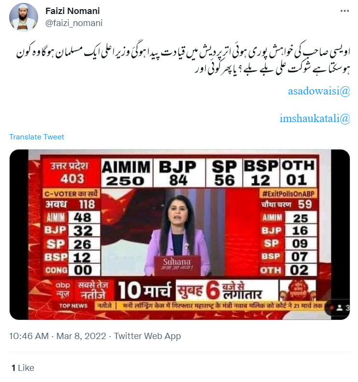Click the BJP 84 tally in image
This screenshot has width=358, height=382.
[178, 173]
